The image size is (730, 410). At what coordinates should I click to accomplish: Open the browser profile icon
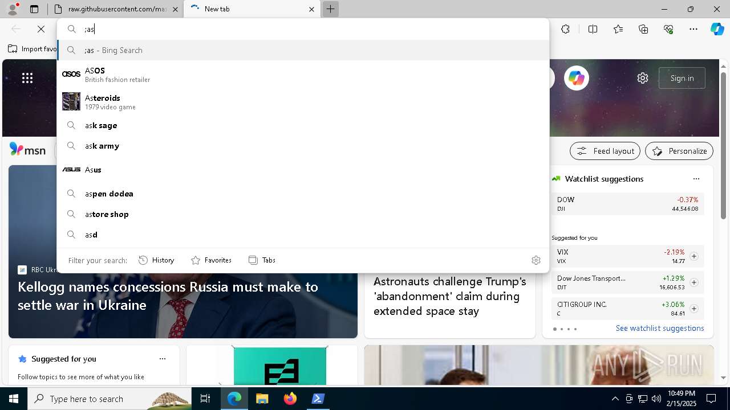[x=13, y=9]
